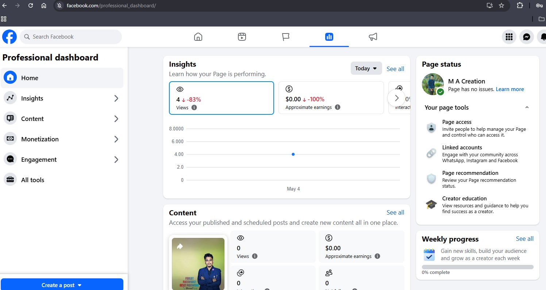The width and height of the screenshot is (546, 290).
Task: Open the Home feed icon in top navigation
Action: point(198,37)
